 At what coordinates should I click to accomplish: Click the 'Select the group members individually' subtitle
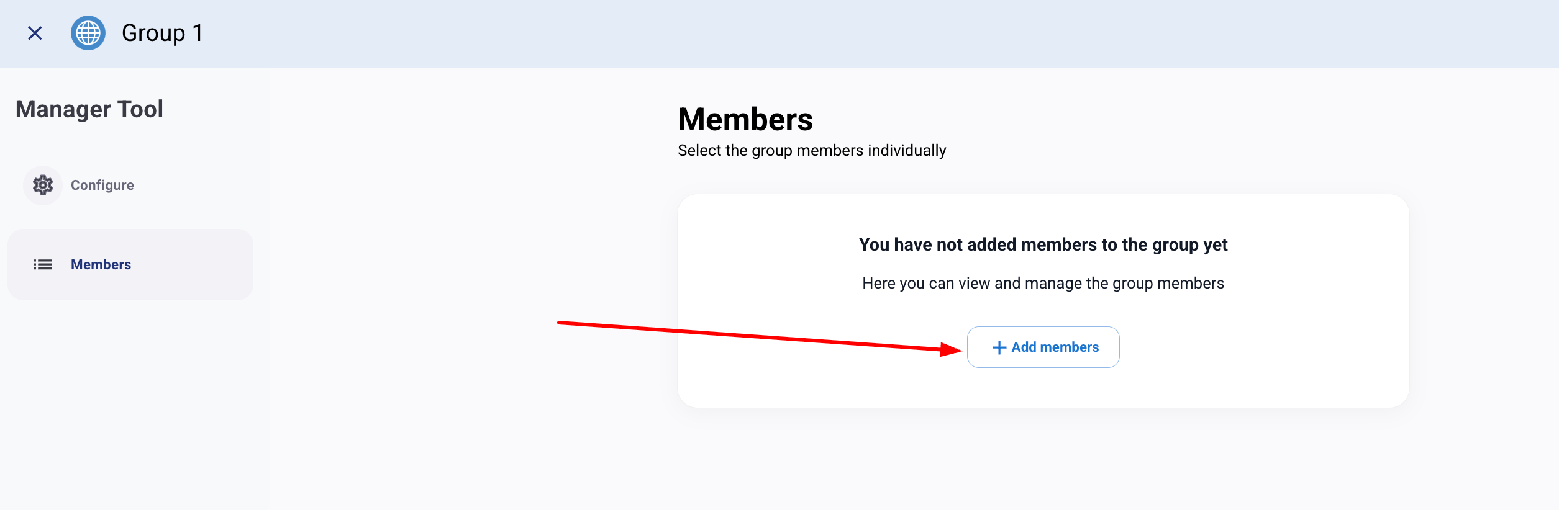812,151
